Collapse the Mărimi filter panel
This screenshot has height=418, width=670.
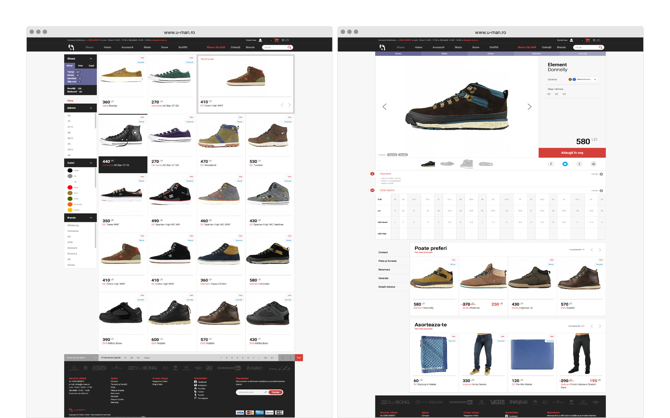tap(91, 108)
